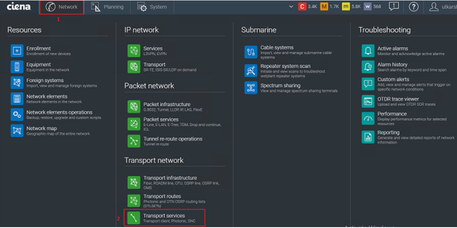Click the yellow minor alarms badge
Screen dimensions: 457x228
tap(346, 7)
